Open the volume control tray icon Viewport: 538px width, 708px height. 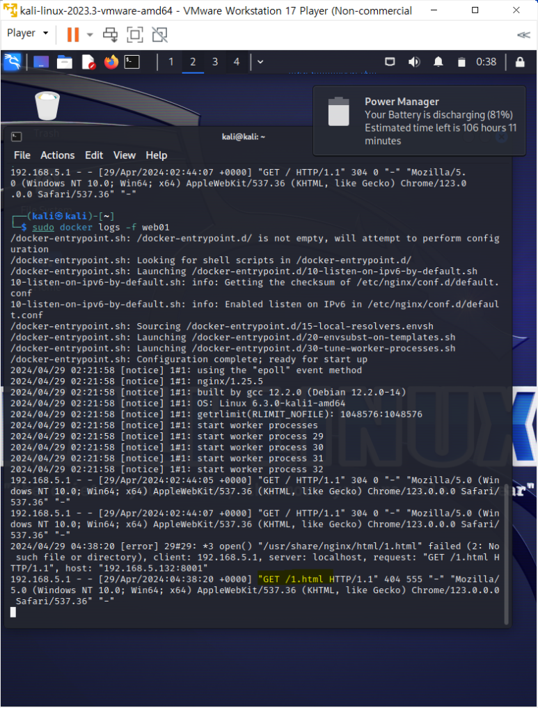414,62
